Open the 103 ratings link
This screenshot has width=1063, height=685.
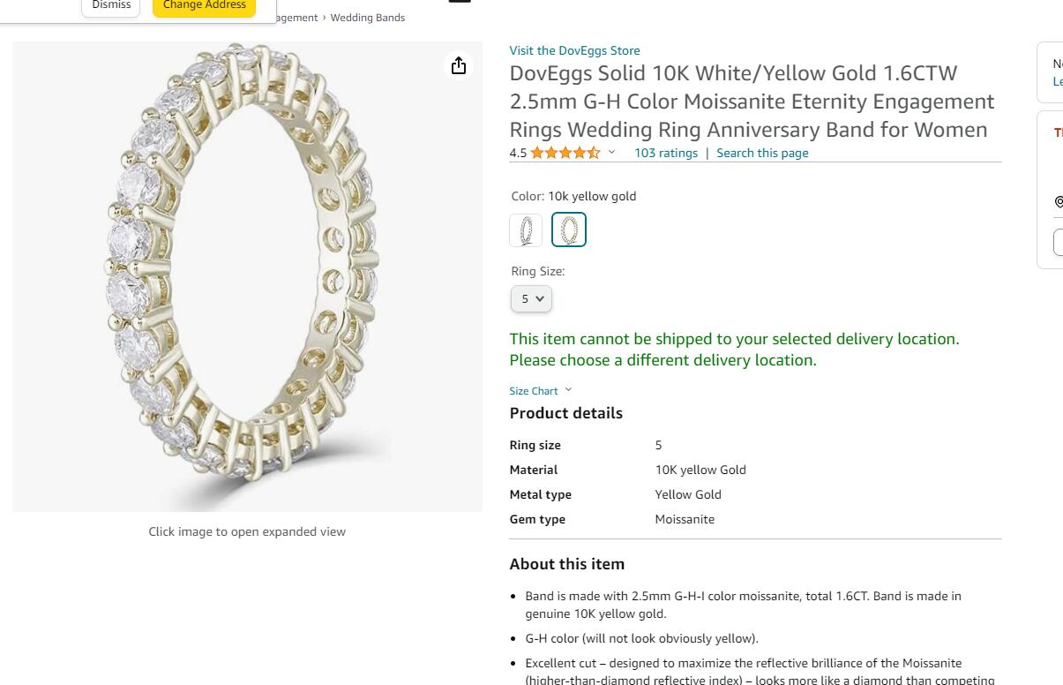pos(666,153)
